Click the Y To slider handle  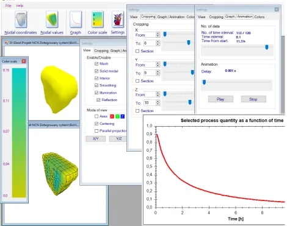coord(192,72)
